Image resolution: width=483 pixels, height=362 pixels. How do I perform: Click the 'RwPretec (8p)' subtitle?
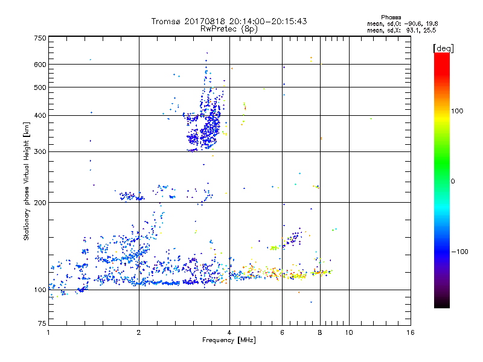[x=229, y=29]
